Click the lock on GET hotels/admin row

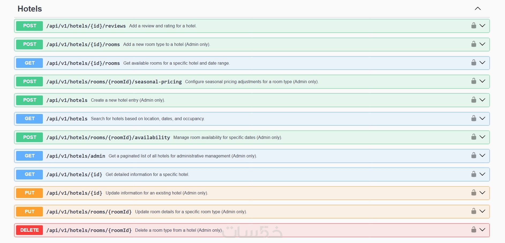pyautogui.click(x=474, y=155)
